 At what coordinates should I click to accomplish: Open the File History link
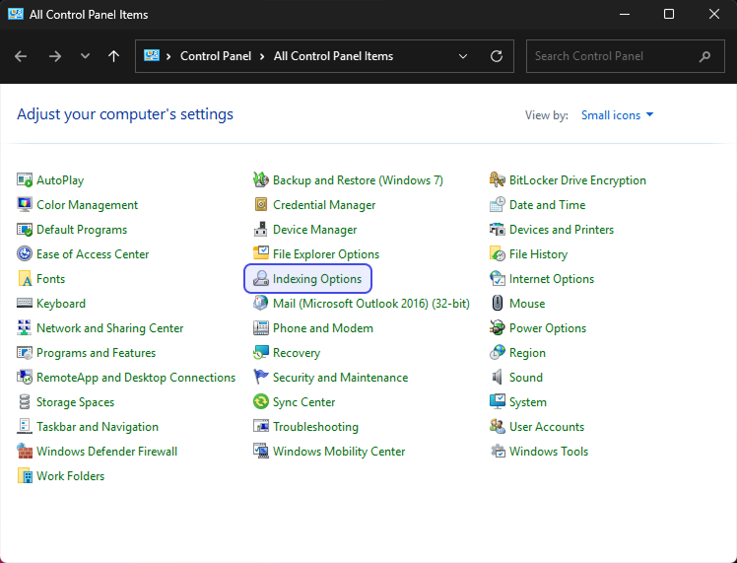coord(538,254)
